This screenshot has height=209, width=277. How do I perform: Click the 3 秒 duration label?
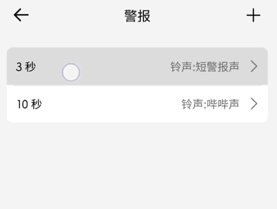point(26,67)
